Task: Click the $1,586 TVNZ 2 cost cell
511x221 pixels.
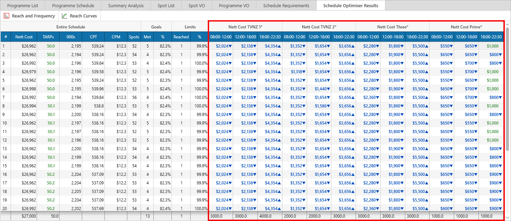Action: [x=319, y=106]
